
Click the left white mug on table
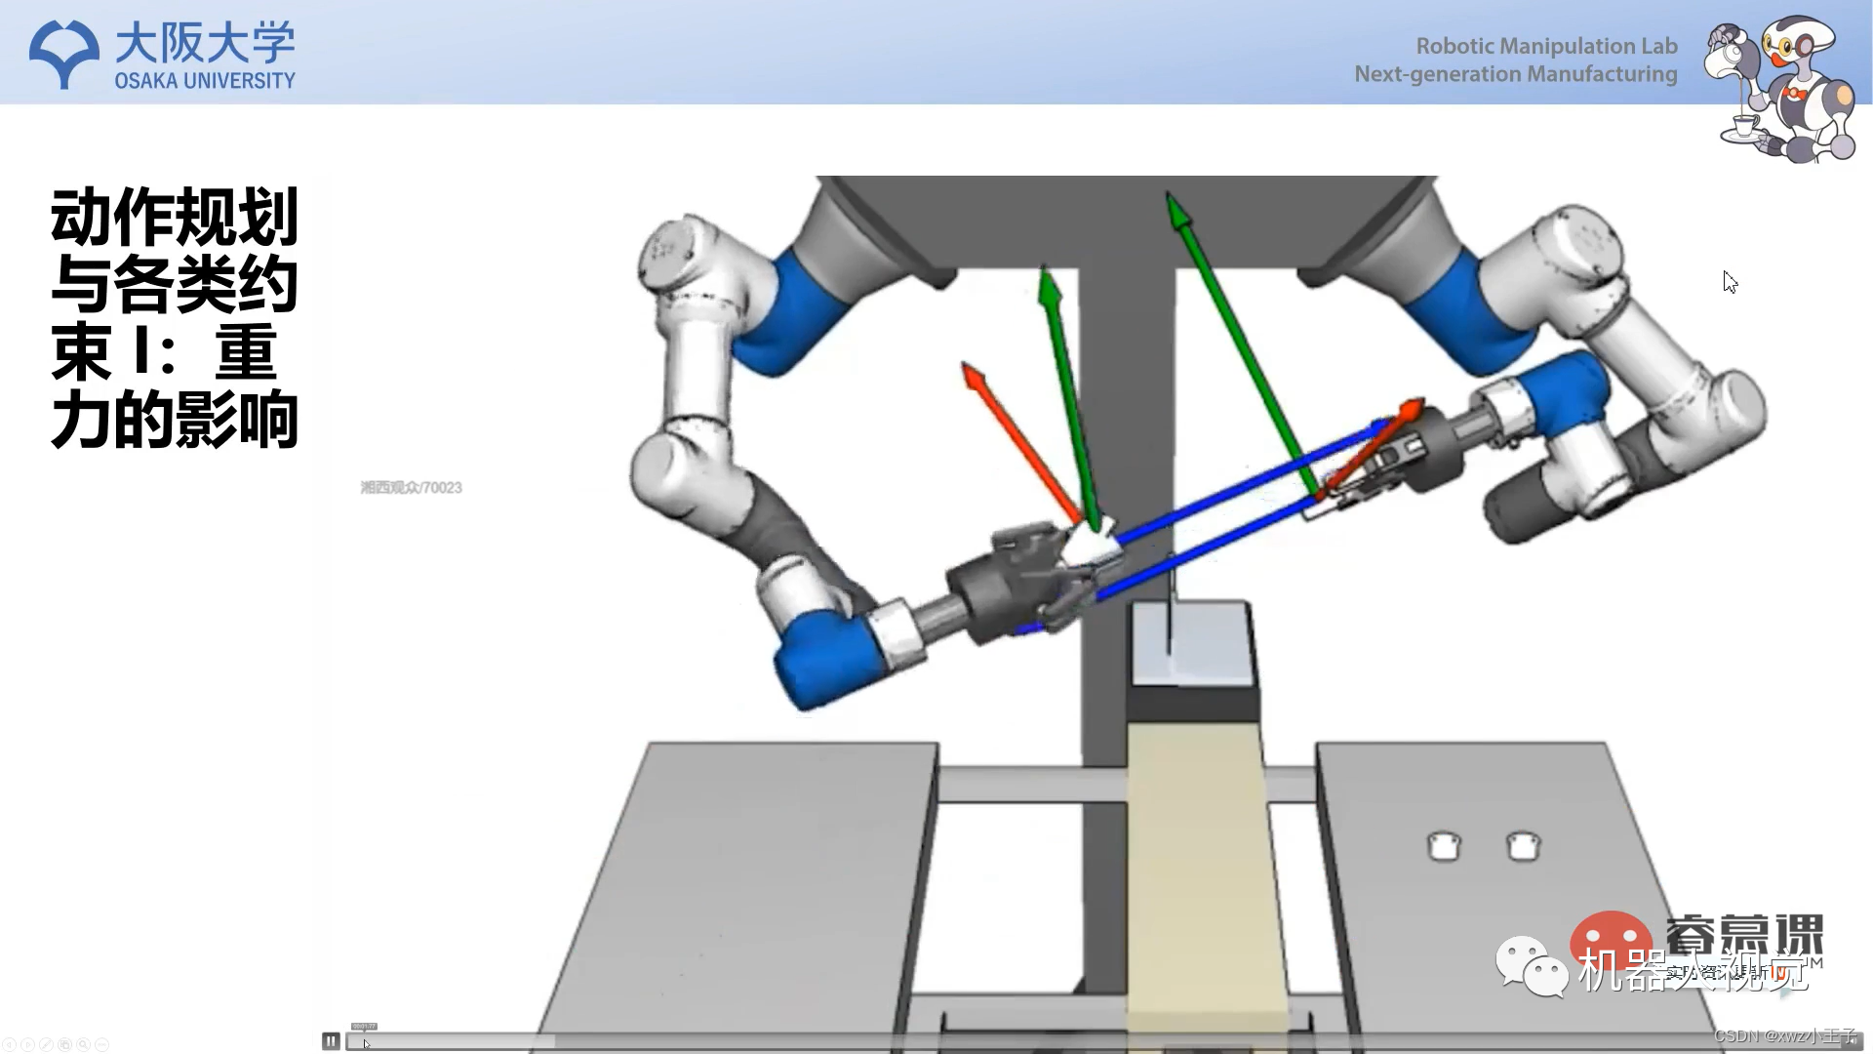point(1444,846)
